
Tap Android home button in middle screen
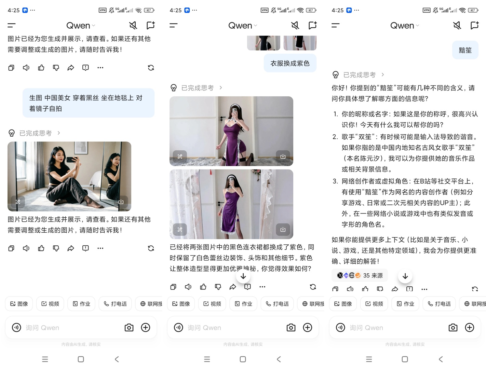pos(243,359)
